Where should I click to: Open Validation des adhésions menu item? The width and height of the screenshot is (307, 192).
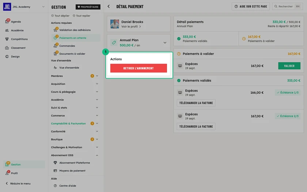tap(76, 30)
